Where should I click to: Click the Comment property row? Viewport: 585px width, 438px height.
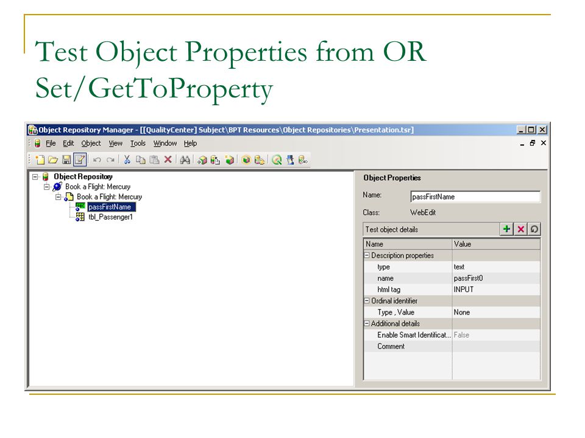(x=452, y=346)
